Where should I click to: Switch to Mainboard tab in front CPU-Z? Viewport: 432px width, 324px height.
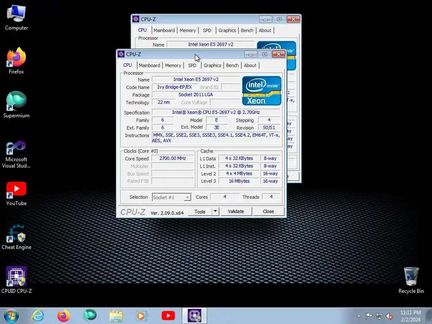coord(149,65)
